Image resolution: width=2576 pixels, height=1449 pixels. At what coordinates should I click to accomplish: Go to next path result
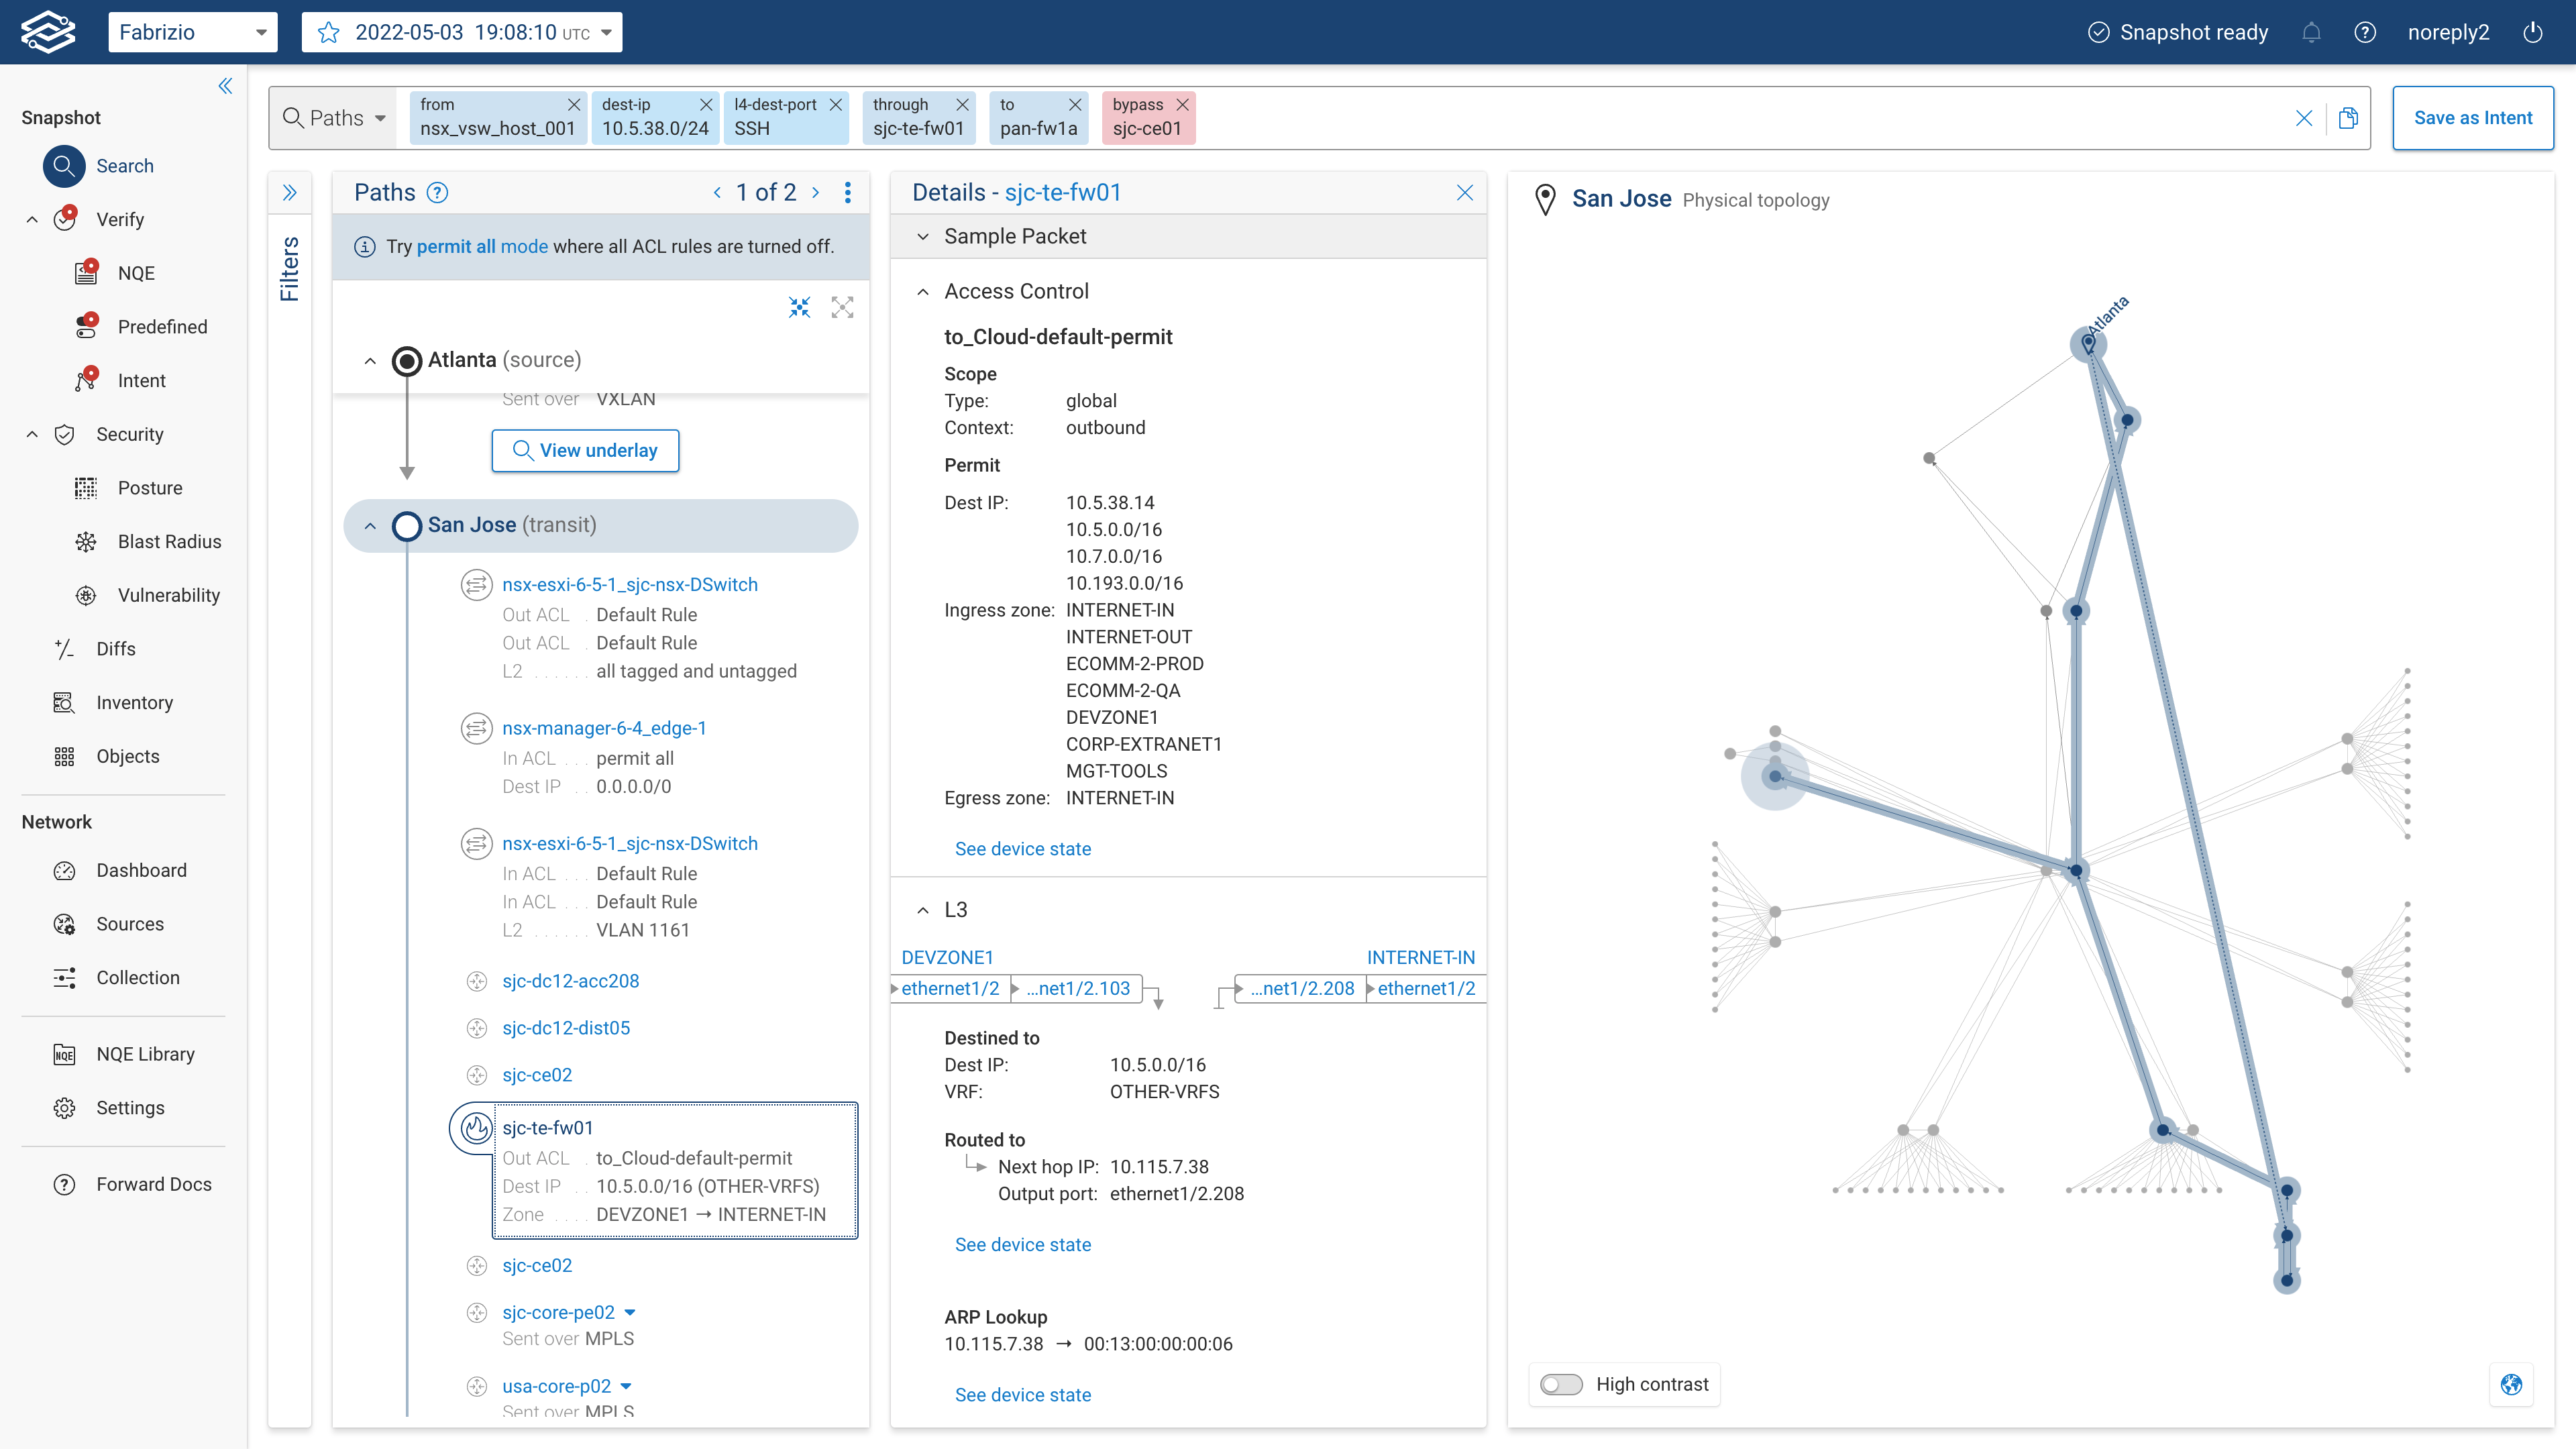tap(815, 192)
